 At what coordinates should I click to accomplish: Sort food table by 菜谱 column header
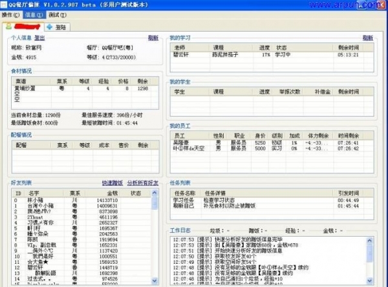(31, 81)
